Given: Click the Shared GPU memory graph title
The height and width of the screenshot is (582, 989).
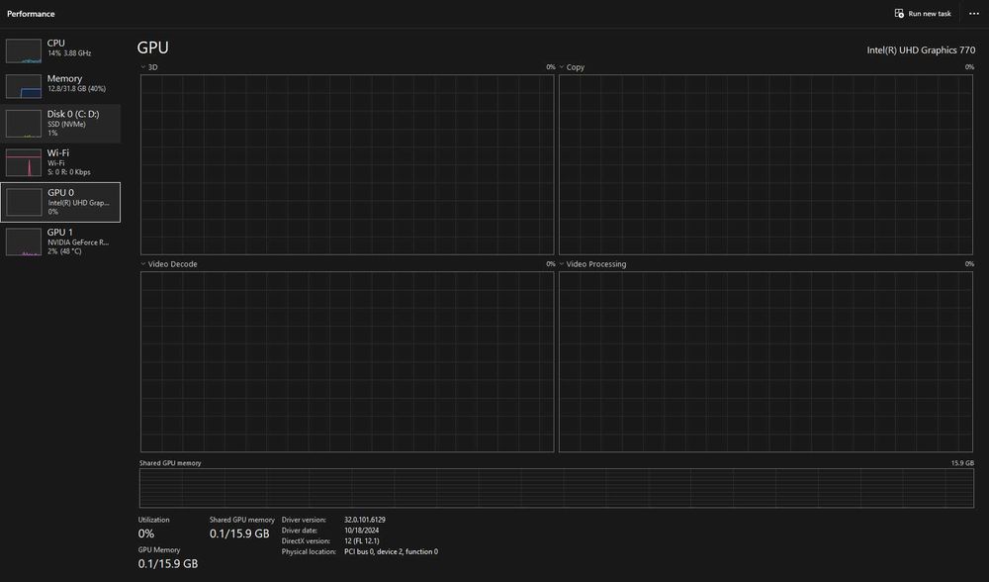Looking at the screenshot, I should 170,462.
